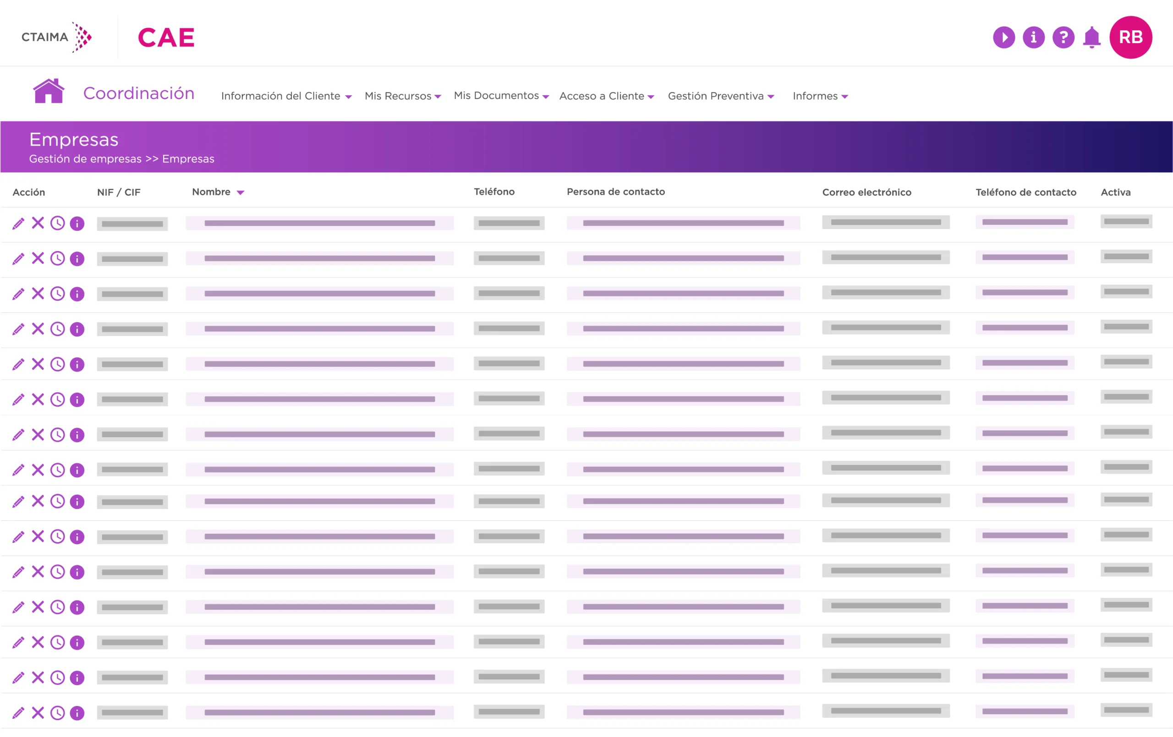
Task: Expand the Acceso a Cliente menu
Action: [x=607, y=96]
